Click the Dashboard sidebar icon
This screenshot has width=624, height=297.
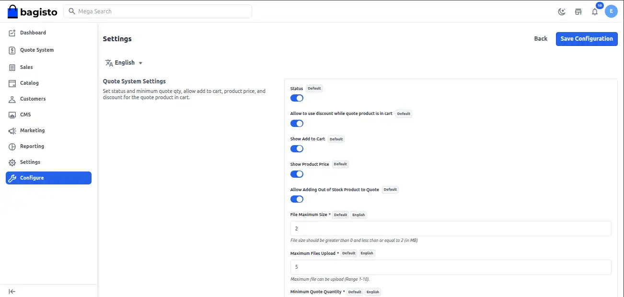click(x=12, y=33)
